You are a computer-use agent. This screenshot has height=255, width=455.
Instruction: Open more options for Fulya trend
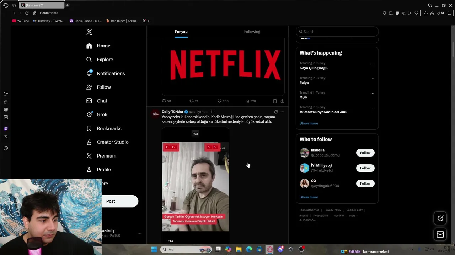point(372,79)
